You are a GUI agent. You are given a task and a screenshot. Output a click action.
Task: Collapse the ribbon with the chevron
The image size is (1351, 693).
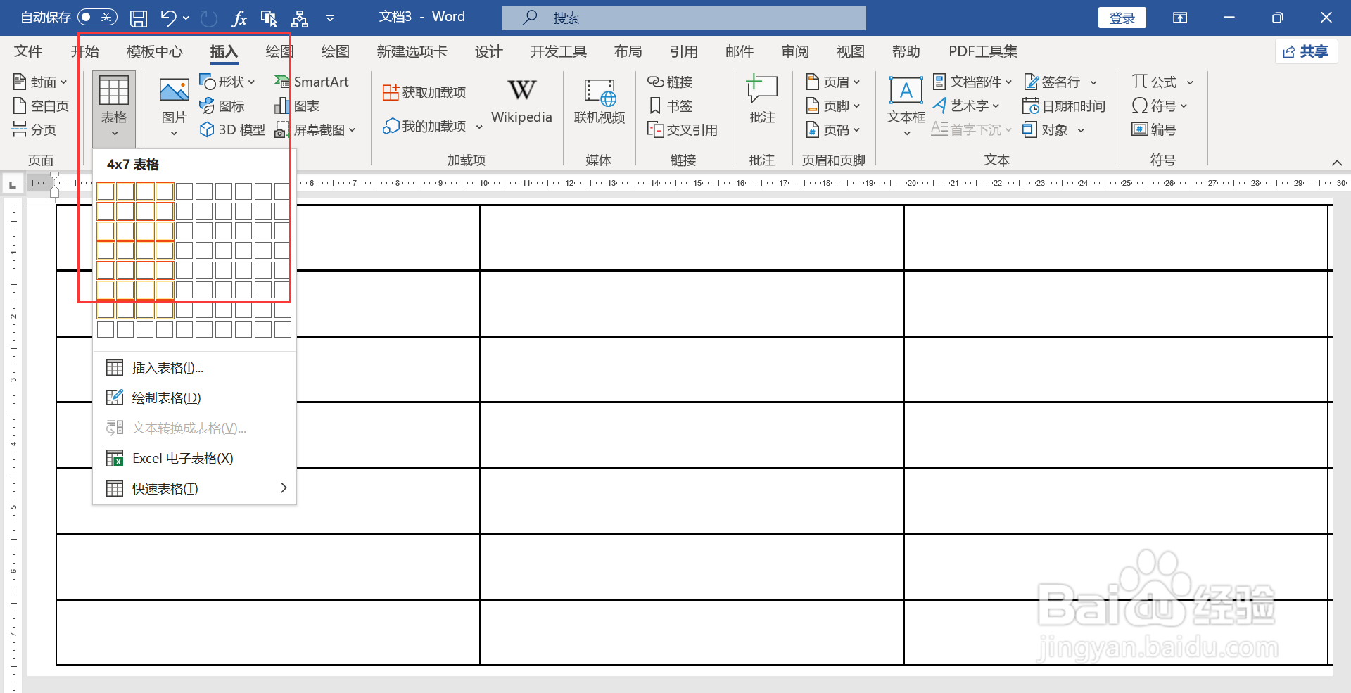point(1337,163)
